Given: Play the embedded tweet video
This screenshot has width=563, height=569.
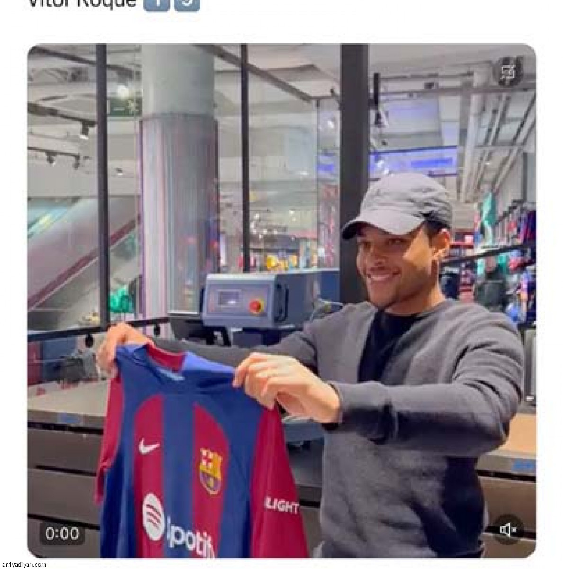Looking at the screenshot, I should click(281, 301).
